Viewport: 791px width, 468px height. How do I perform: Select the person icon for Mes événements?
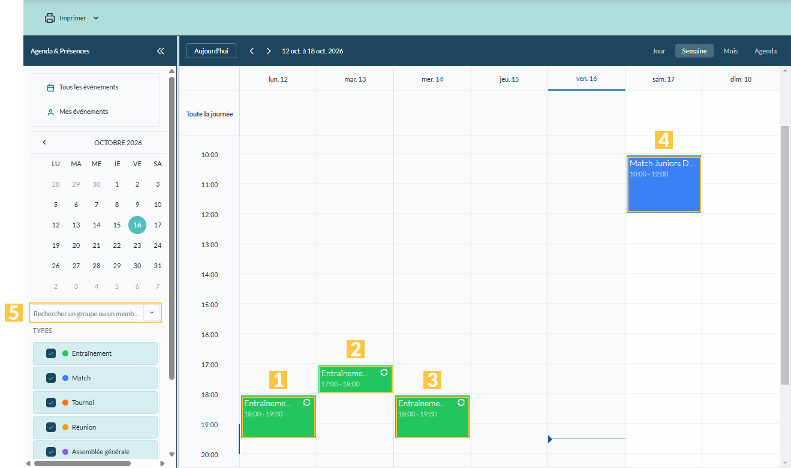click(x=51, y=112)
